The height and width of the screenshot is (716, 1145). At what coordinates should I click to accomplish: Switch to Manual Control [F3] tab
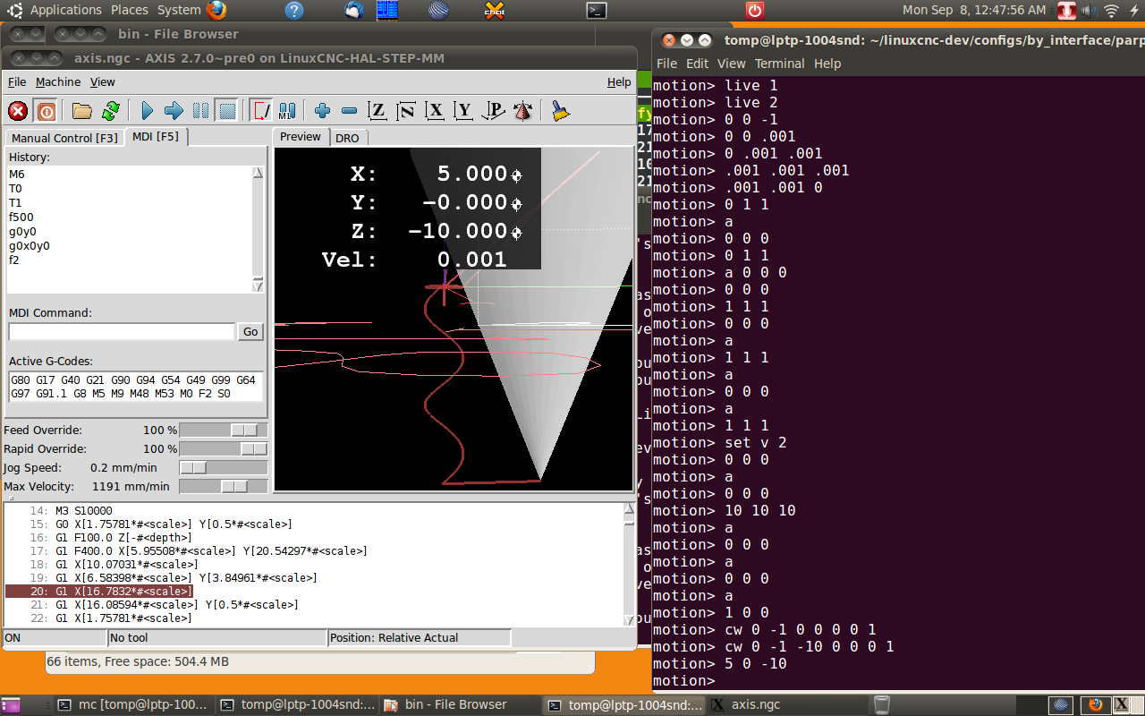tap(64, 138)
